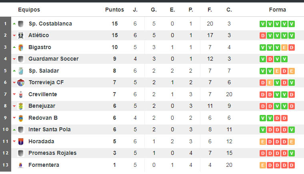This screenshot has height=174, width=304.
Task: Click the Forma column header
Action: [278, 10]
